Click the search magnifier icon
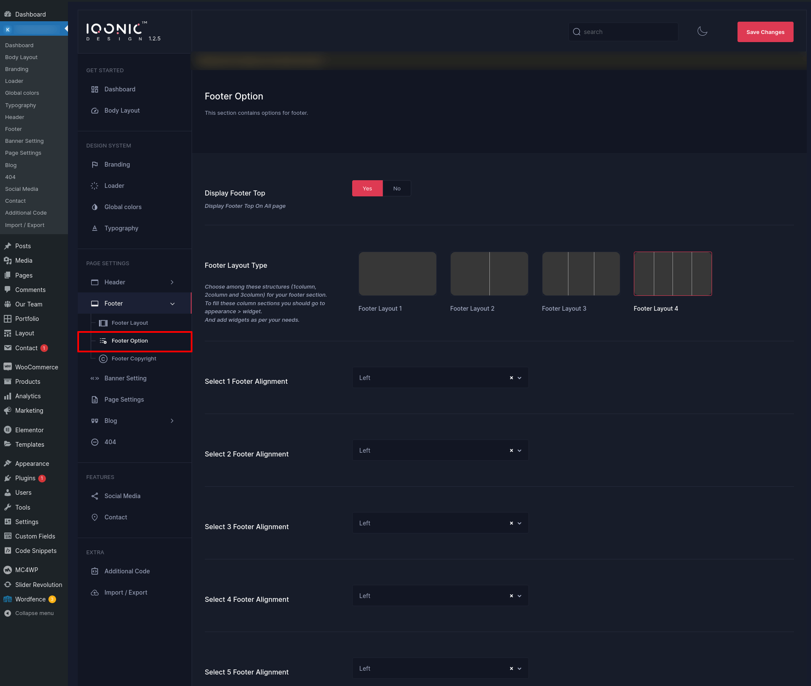Screen dimensions: 811x686 pos(576,32)
